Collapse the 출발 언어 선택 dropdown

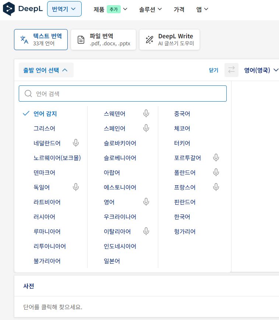[x=46, y=70]
